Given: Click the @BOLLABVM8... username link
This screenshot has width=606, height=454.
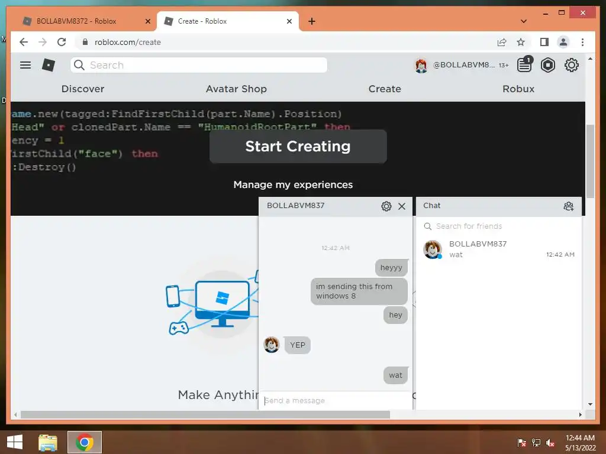Looking at the screenshot, I should (x=463, y=65).
